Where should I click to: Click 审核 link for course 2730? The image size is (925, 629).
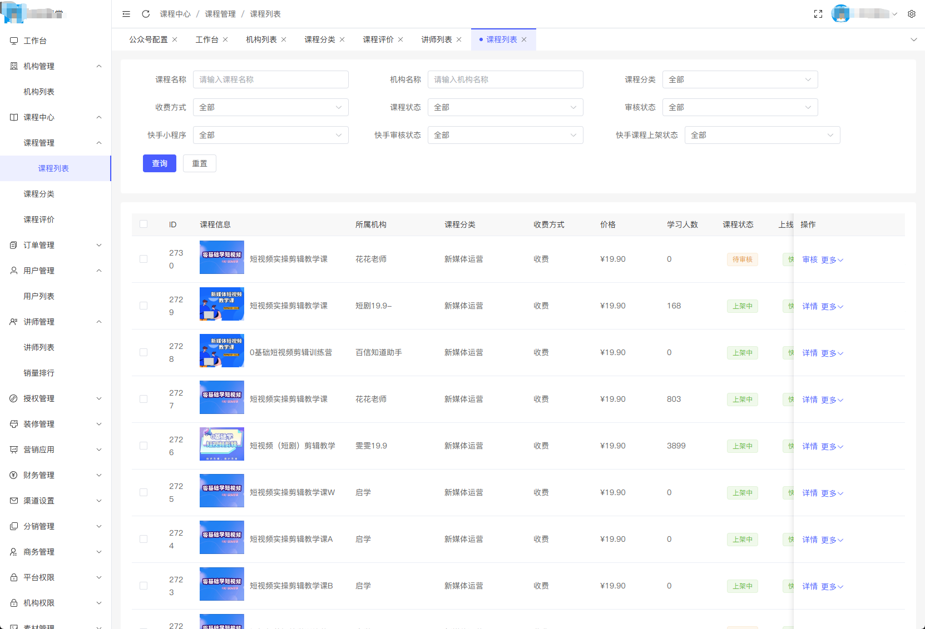pos(809,259)
